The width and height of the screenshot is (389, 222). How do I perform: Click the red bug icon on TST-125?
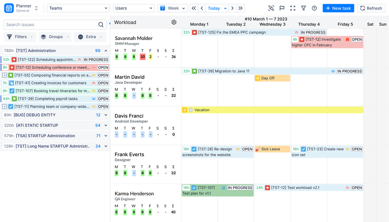pos(195,32)
